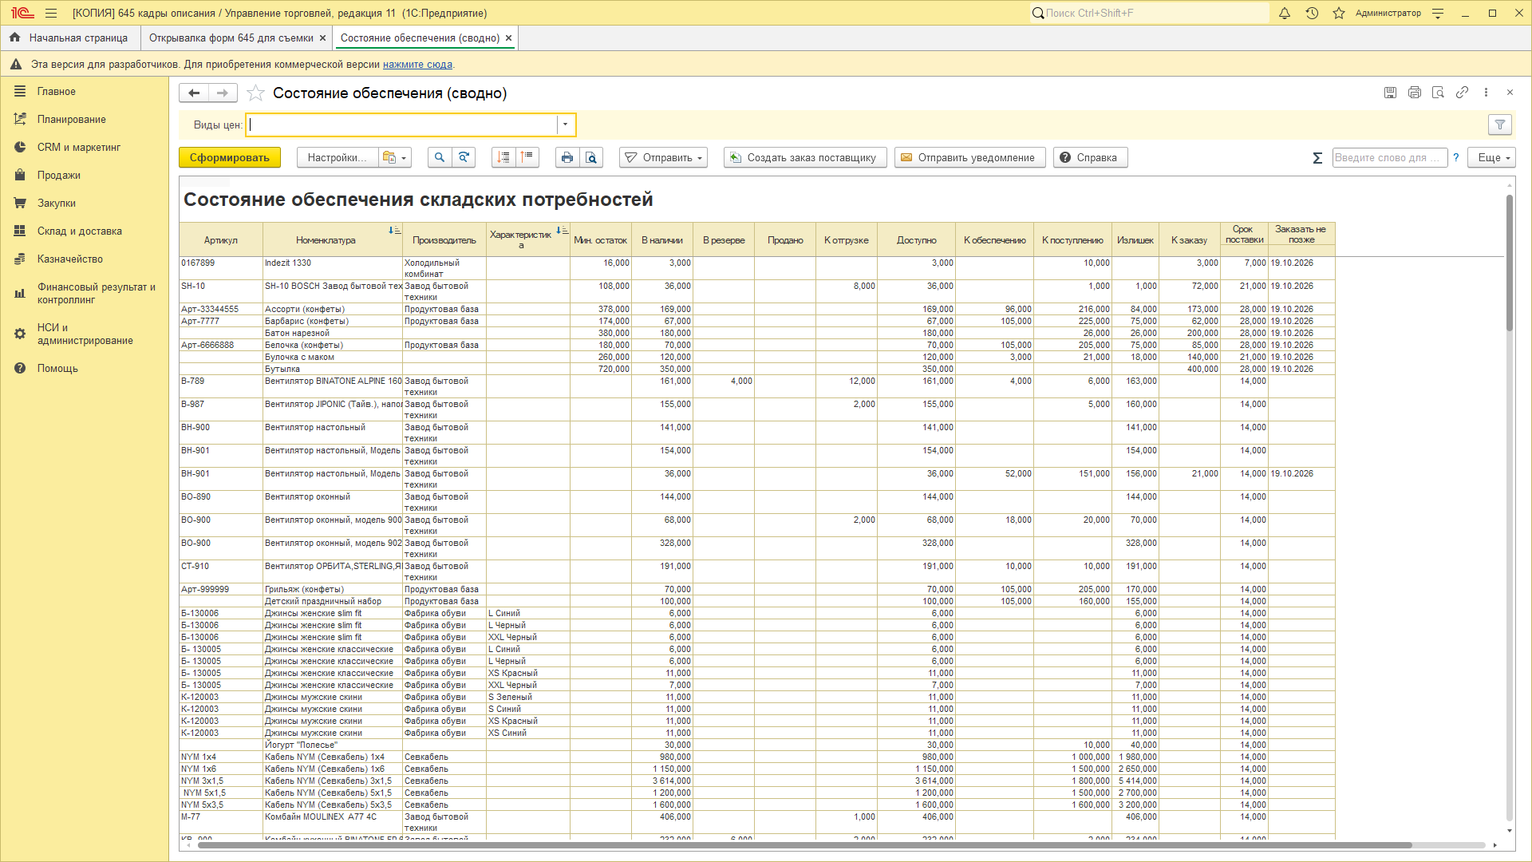Open the notifications bell
Image resolution: width=1532 pixels, height=862 pixels.
pos(1285,13)
